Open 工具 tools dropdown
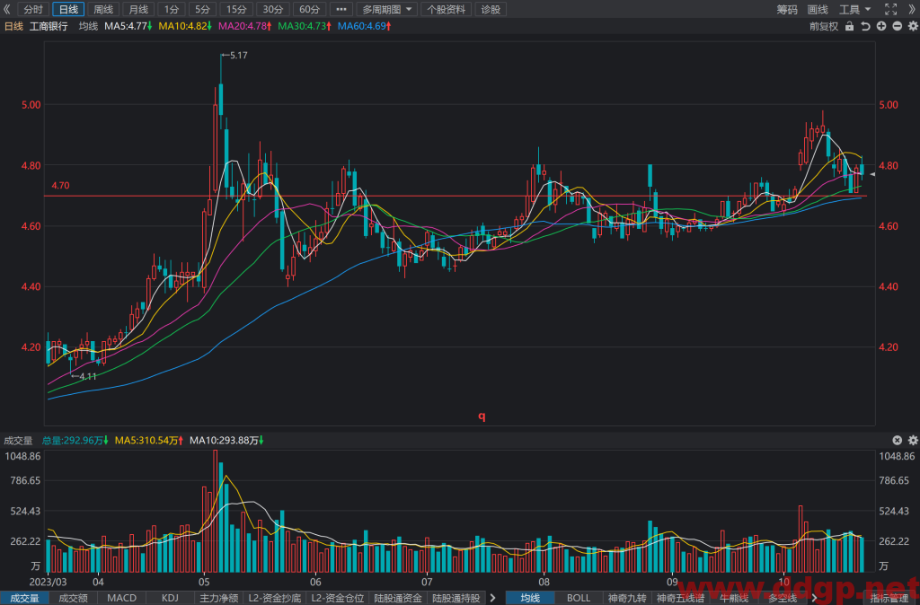This screenshot has height=605, width=920. 855,9
